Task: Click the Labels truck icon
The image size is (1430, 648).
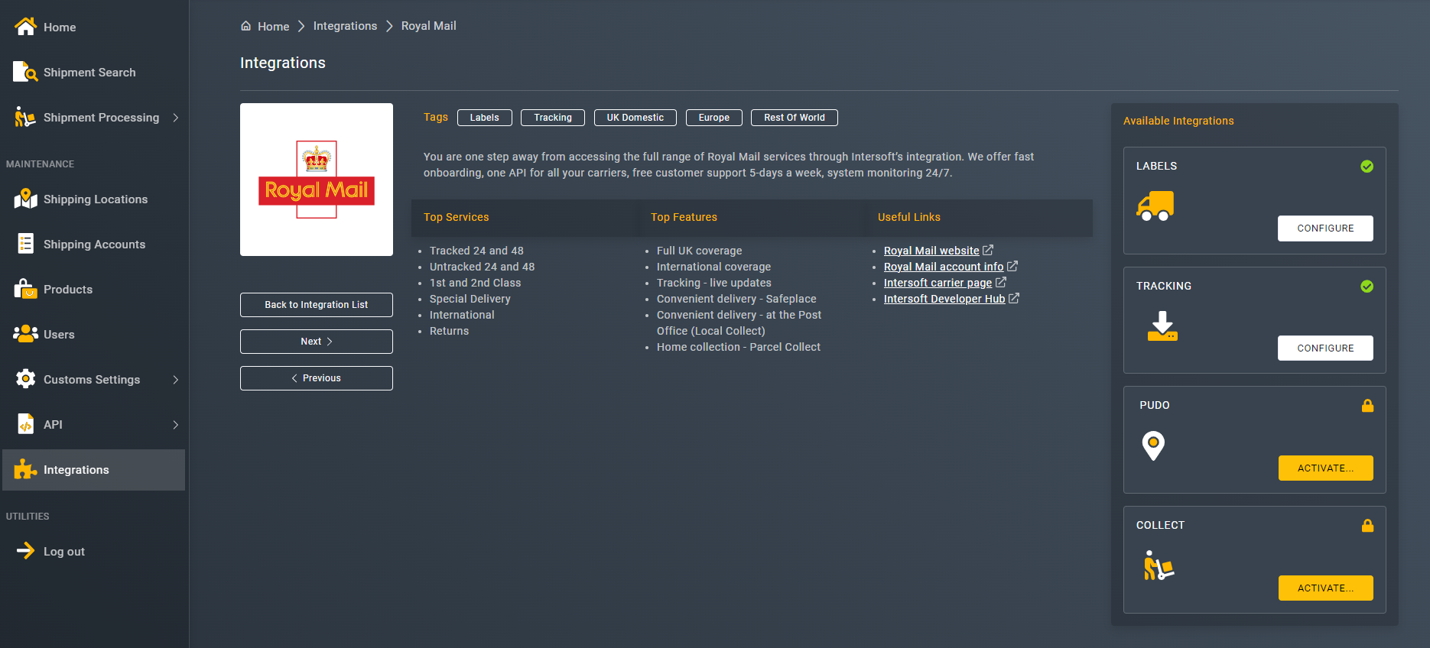Action: tap(1155, 206)
